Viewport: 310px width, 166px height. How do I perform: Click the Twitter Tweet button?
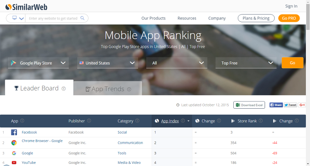point(290,105)
